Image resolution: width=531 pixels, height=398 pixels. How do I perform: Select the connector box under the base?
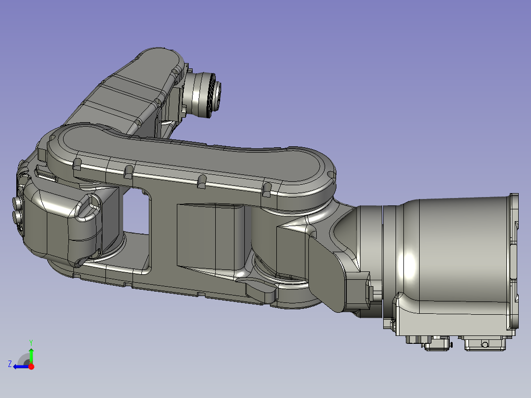485,343
